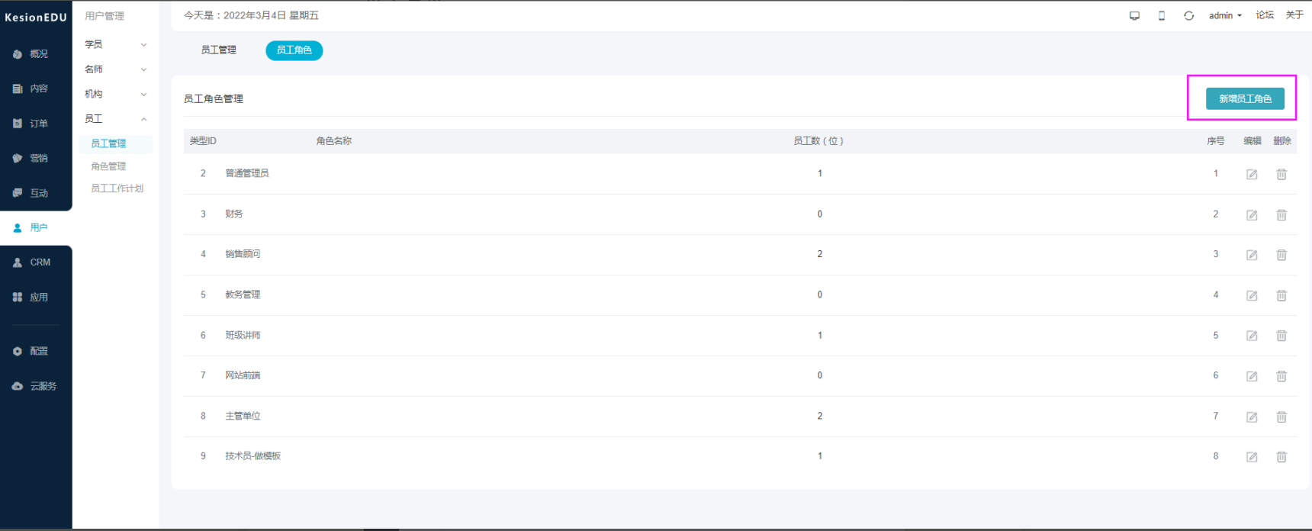1312x531 pixels.
Task: Delete the 财务 role via trash icon
Action: 1281,215
